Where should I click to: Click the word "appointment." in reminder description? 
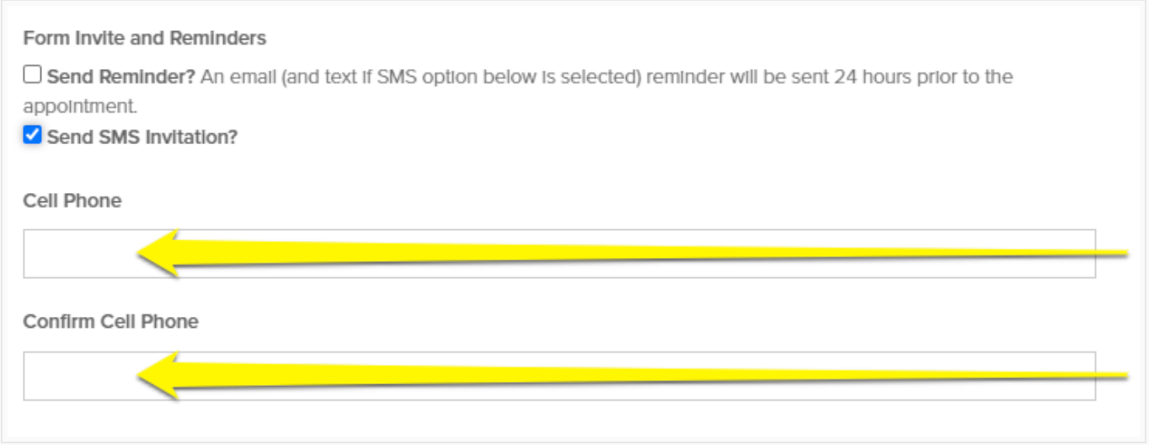(80, 107)
